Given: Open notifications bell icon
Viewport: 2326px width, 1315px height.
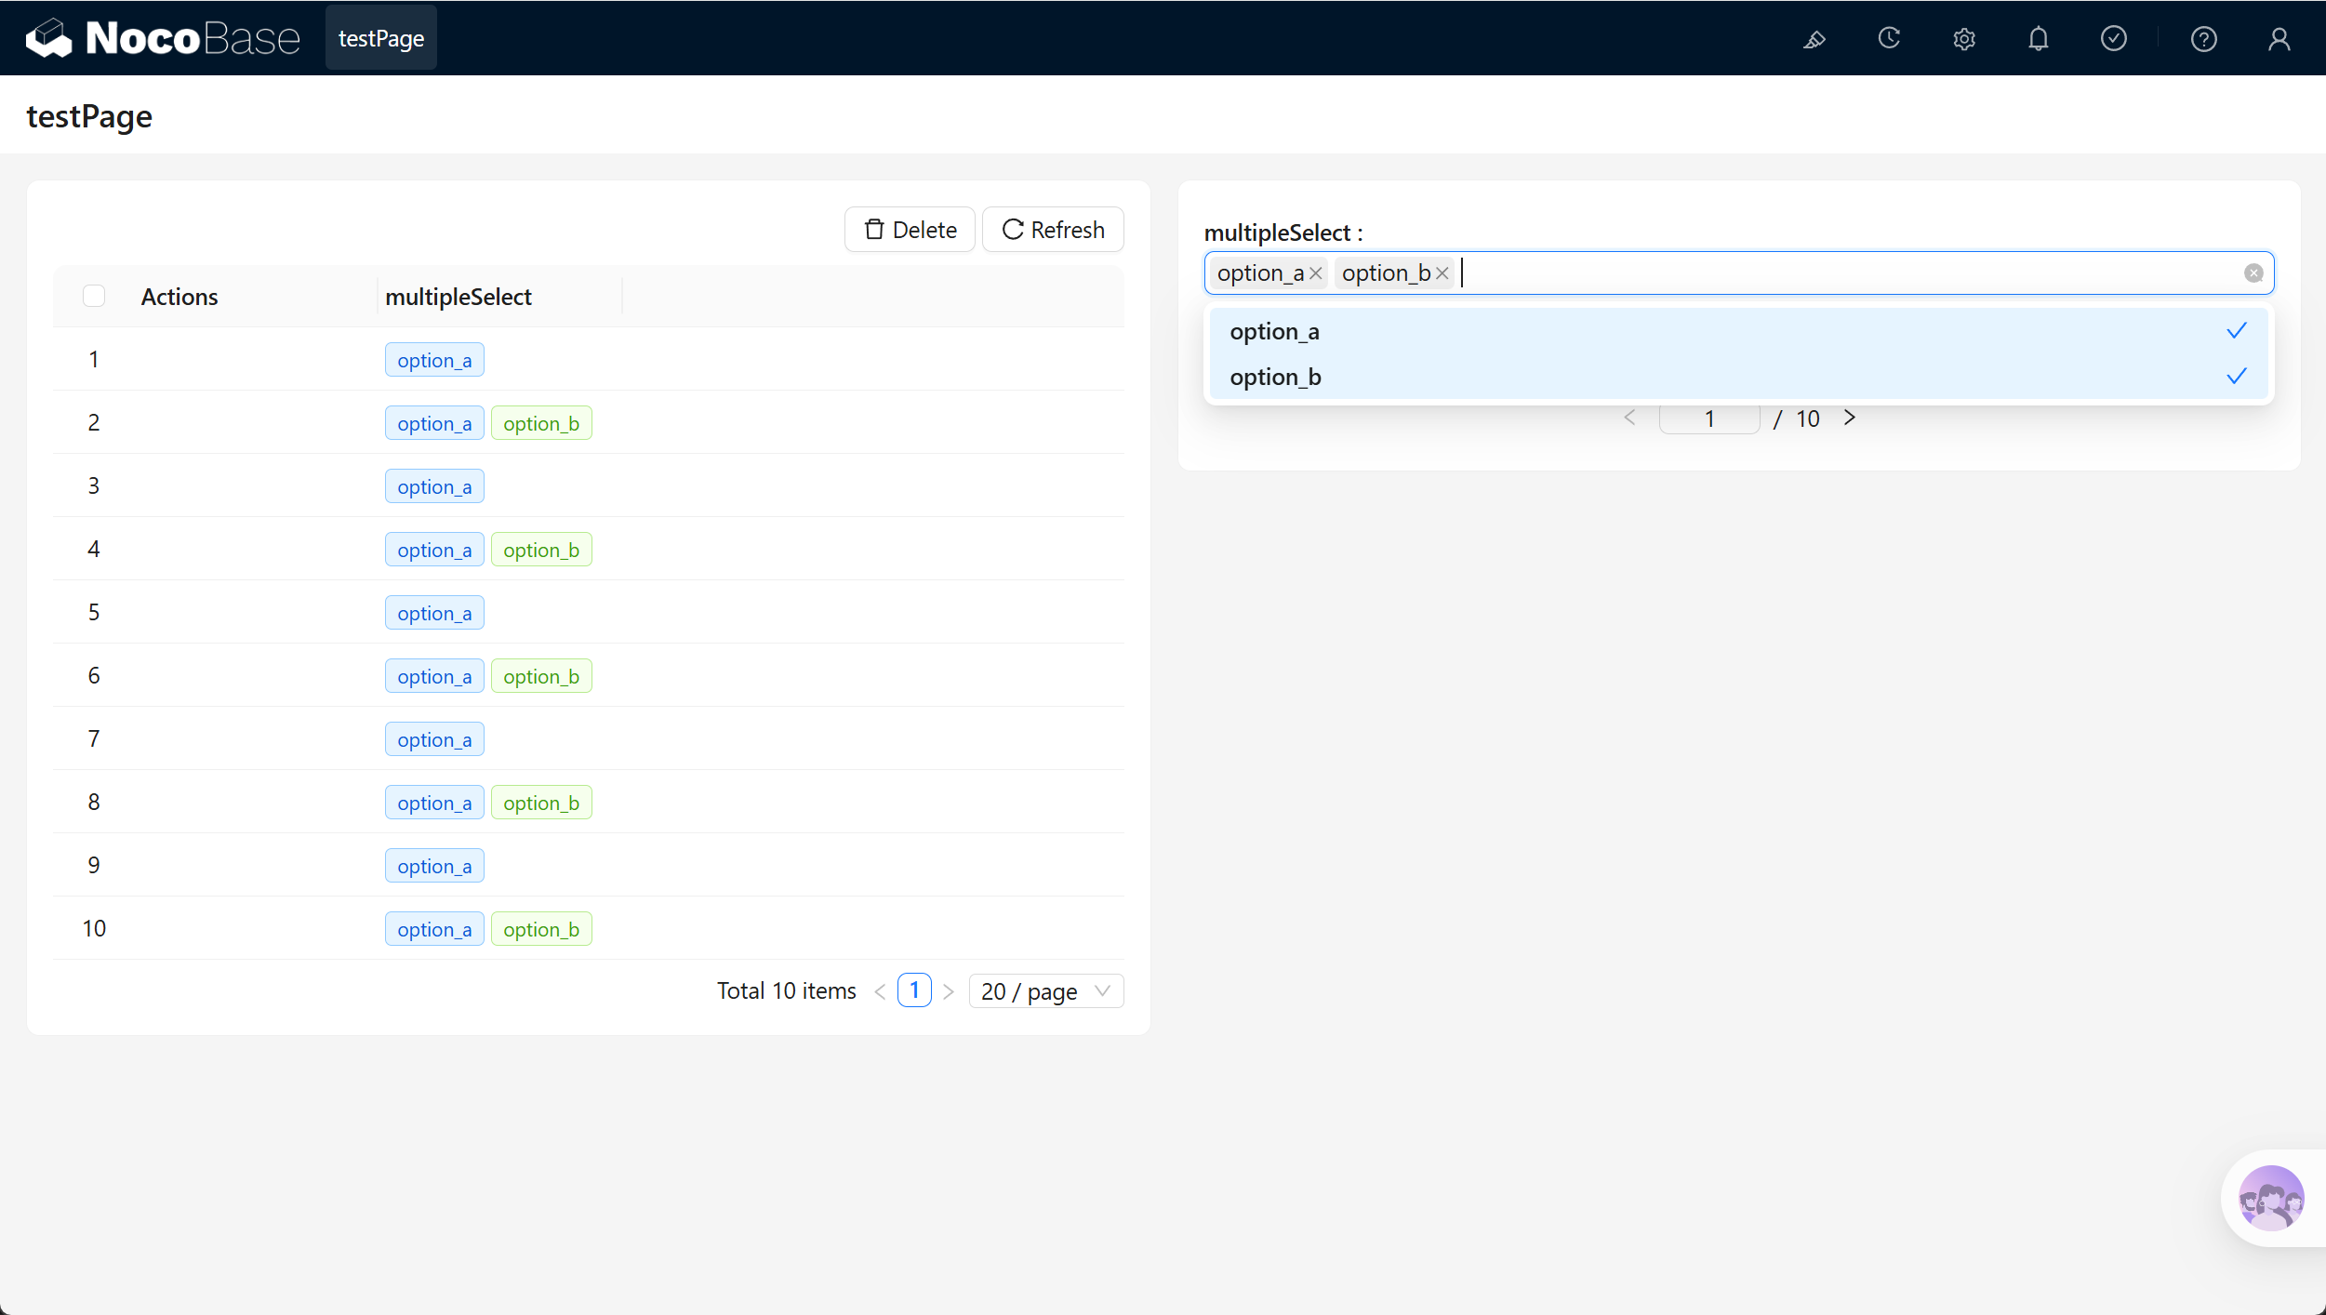Looking at the screenshot, I should [2039, 39].
